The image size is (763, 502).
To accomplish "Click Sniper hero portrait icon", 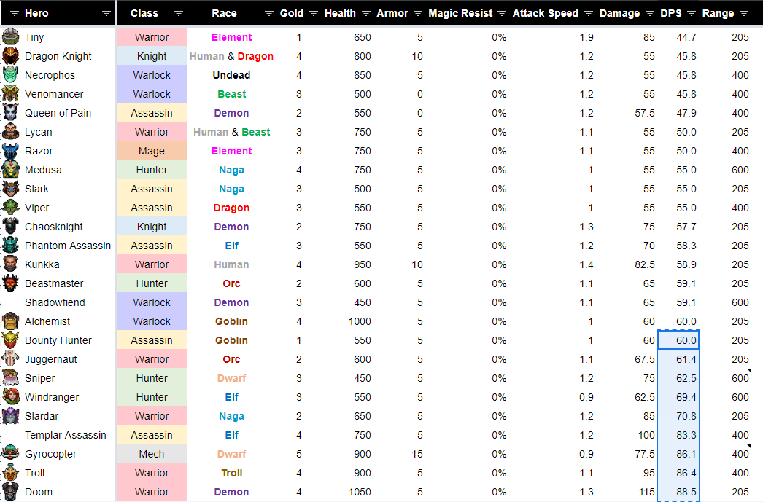I will (x=10, y=378).
